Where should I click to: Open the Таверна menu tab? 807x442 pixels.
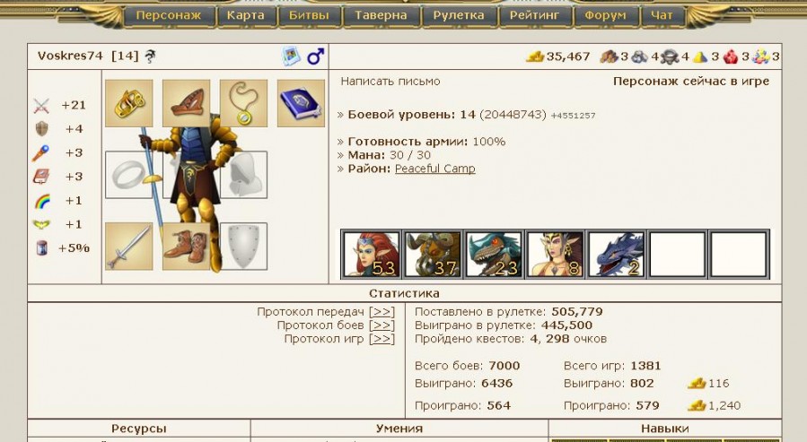[381, 15]
